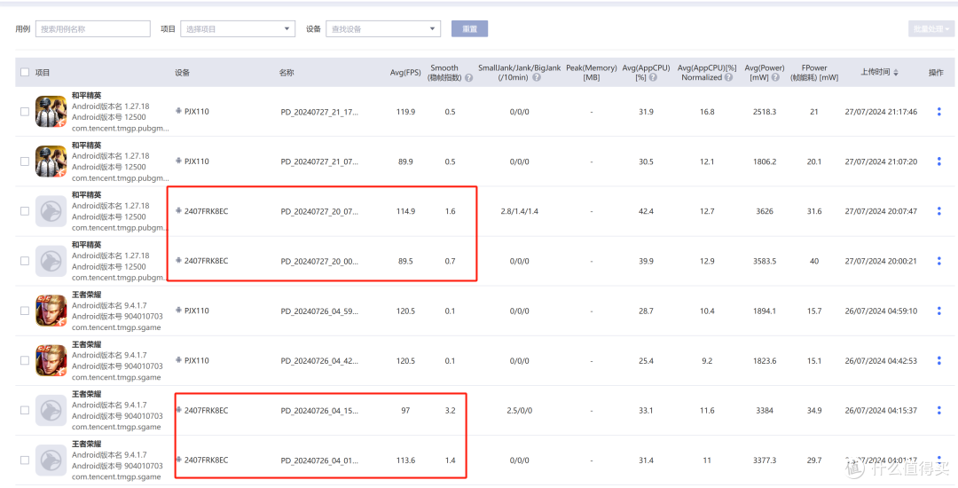Select Avg(Power) value 1894.1

(765, 311)
